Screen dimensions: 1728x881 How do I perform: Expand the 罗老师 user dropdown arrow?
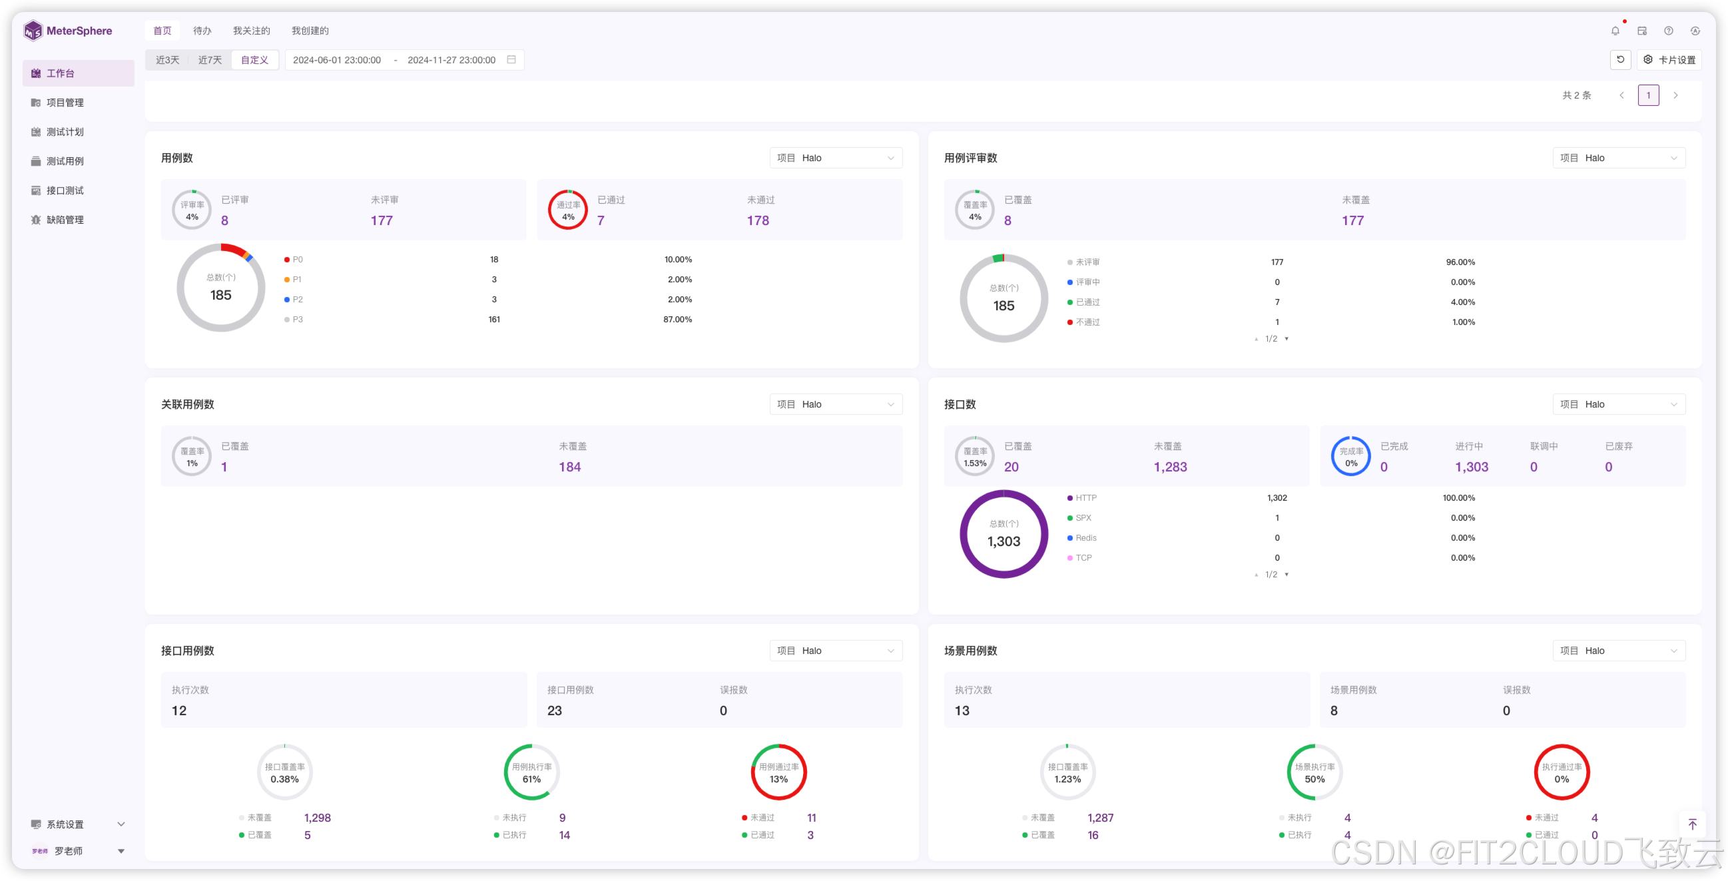[121, 851]
